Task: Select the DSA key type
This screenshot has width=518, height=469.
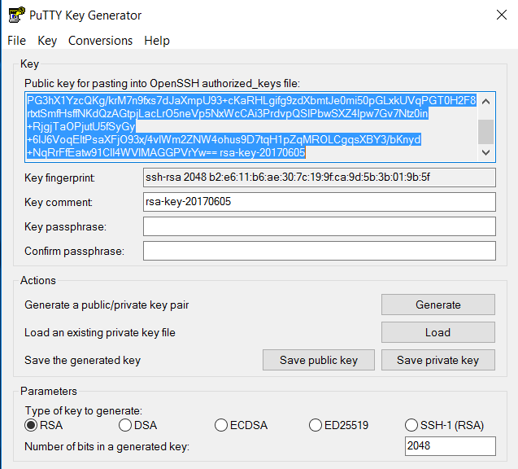Action: pos(137,425)
